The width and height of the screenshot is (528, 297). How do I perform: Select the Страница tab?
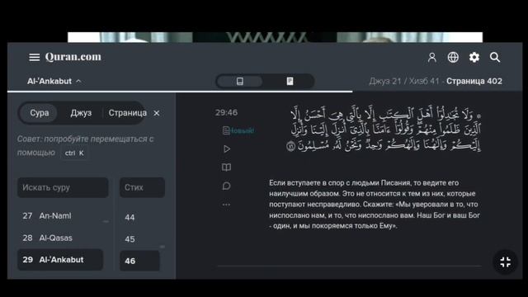click(x=127, y=113)
